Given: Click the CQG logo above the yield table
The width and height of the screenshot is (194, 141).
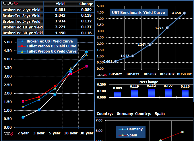Looking at the screenshot, I should tap(11, 3).
